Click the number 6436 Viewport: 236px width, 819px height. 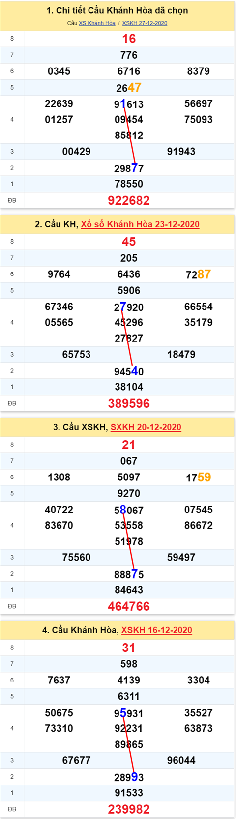(129, 274)
